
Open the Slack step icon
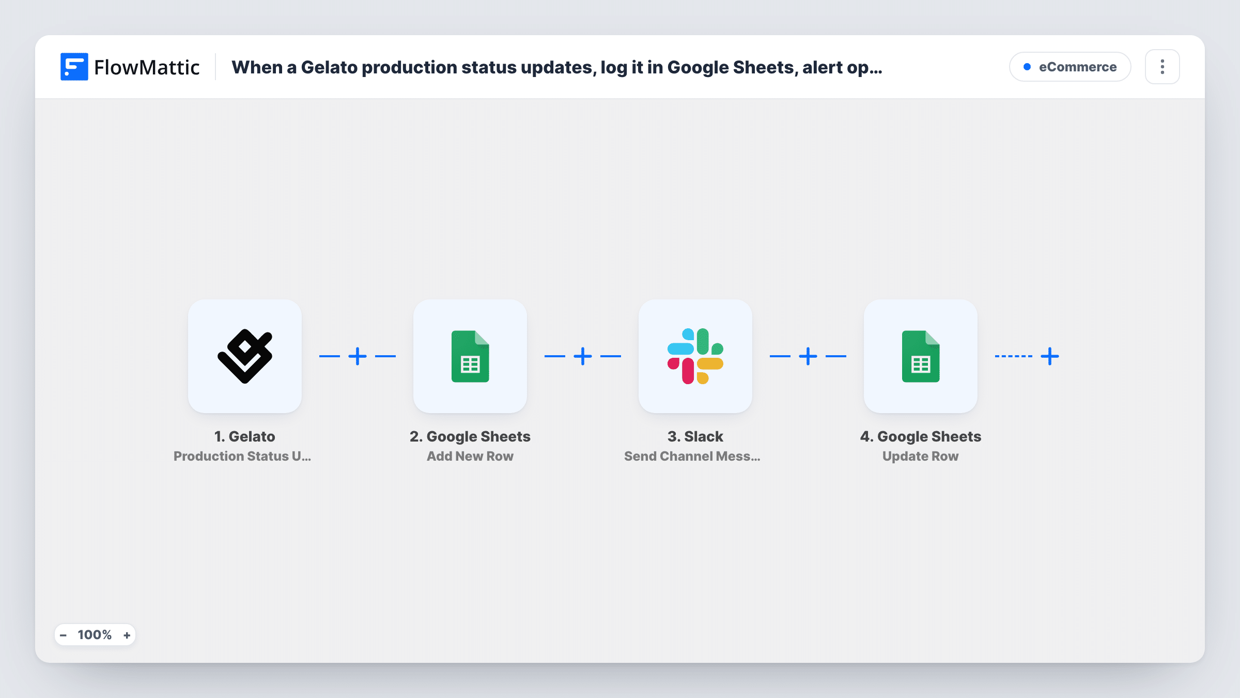695,356
